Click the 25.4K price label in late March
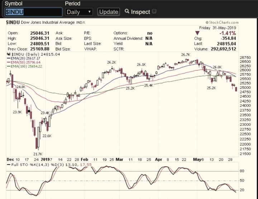This screenshot has height=199, width=258. coord(149,85)
